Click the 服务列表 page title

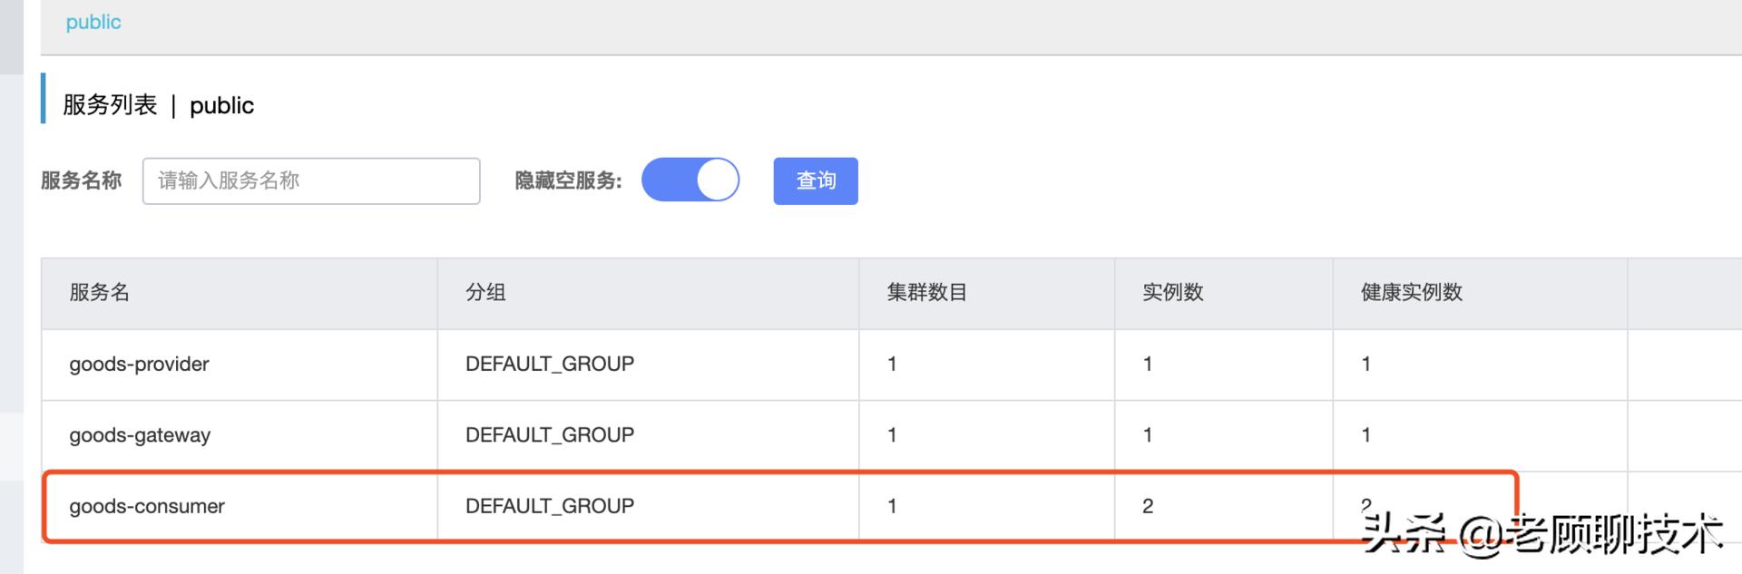[110, 105]
